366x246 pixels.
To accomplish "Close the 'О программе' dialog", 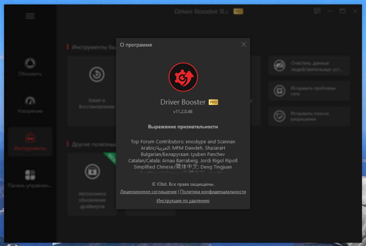I will tap(244, 45).
